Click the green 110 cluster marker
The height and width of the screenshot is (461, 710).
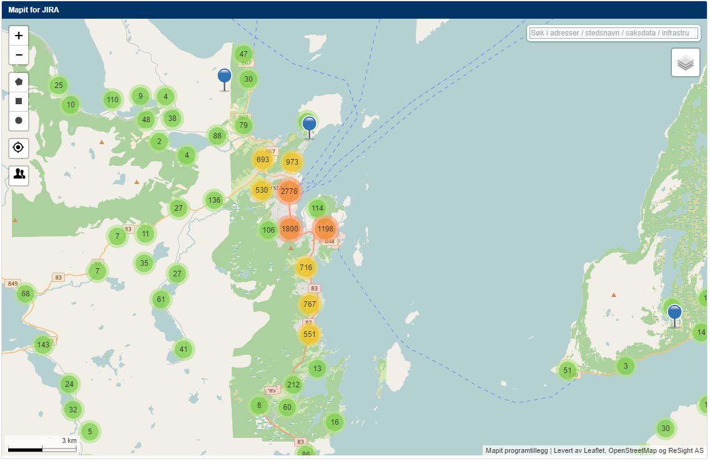[x=112, y=99]
